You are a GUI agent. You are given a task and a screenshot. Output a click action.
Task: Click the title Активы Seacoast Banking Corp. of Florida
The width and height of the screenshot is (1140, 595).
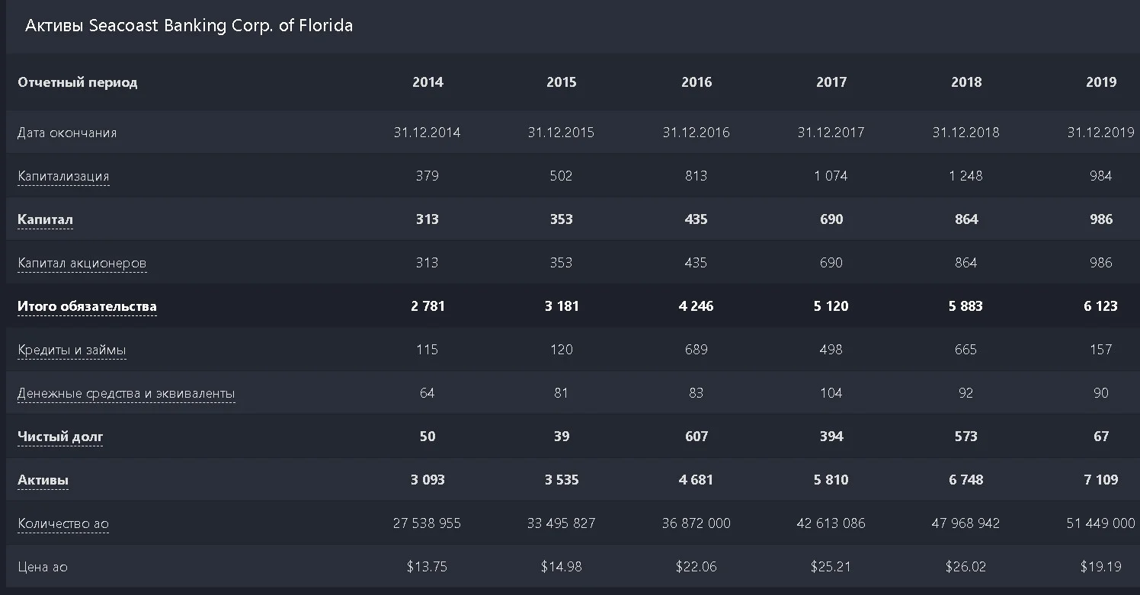(x=189, y=25)
